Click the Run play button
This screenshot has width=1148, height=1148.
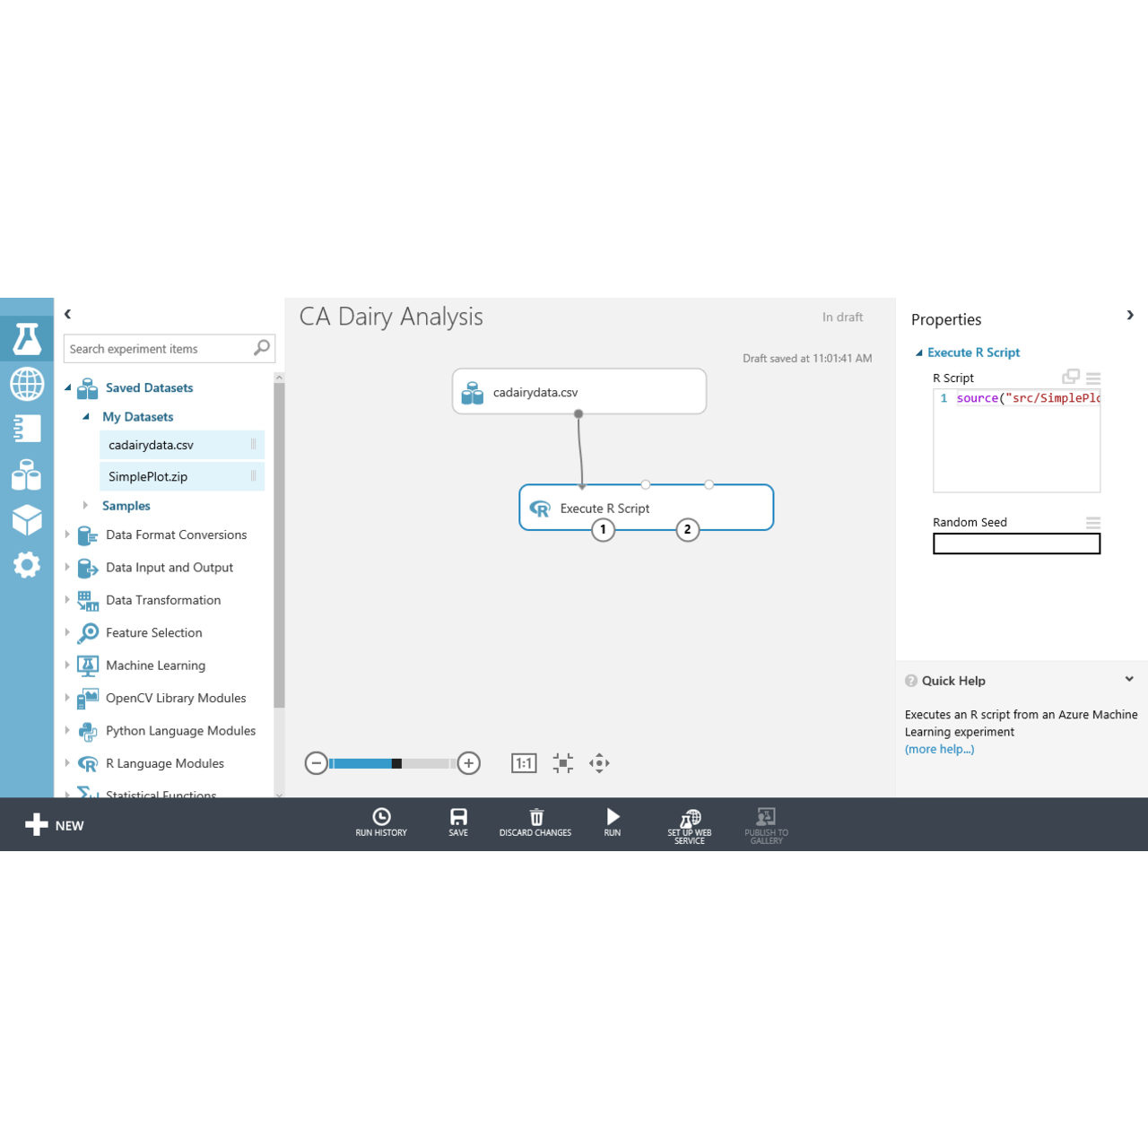[x=613, y=821]
